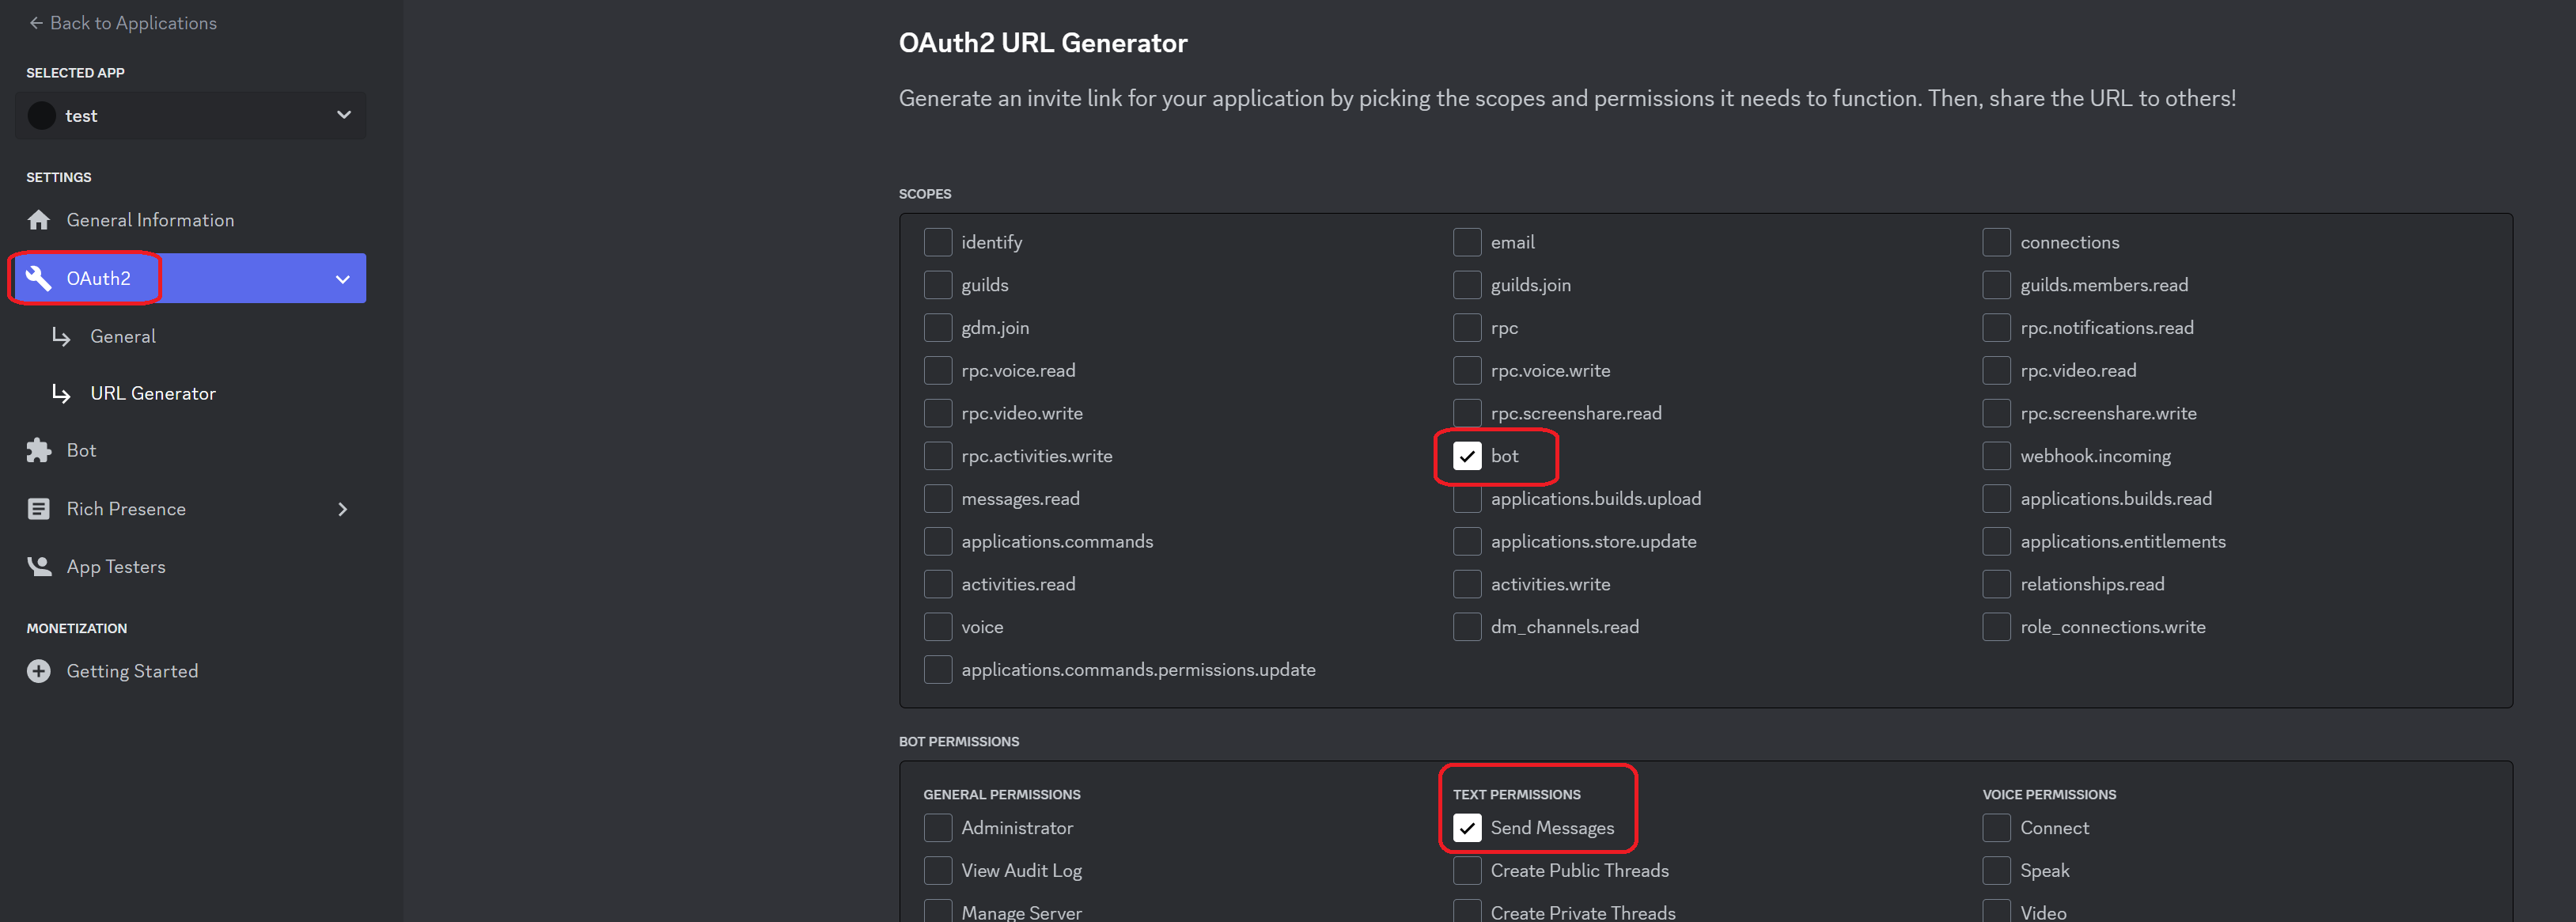Click the home icon beside General Information
Image resolution: width=2576 pixels, height=922 pixels.
point(39,220)
